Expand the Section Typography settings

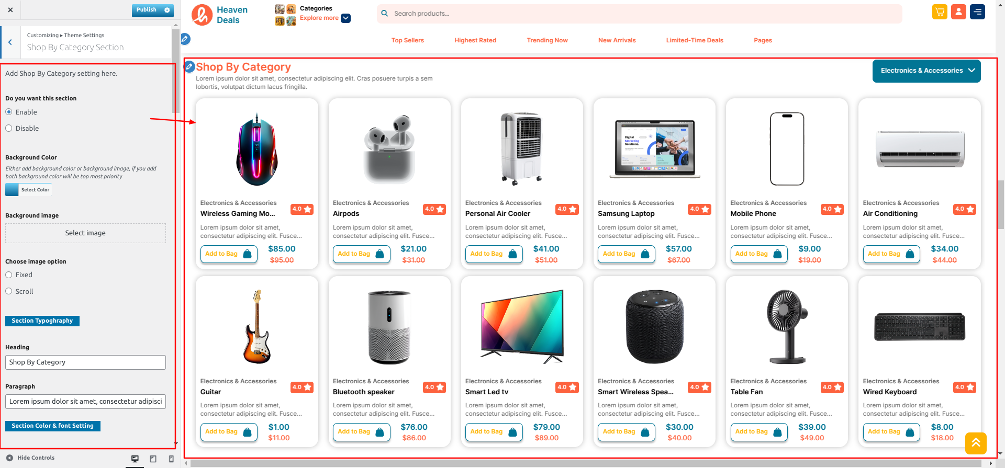pyautogui.click(x=42, y=321)
